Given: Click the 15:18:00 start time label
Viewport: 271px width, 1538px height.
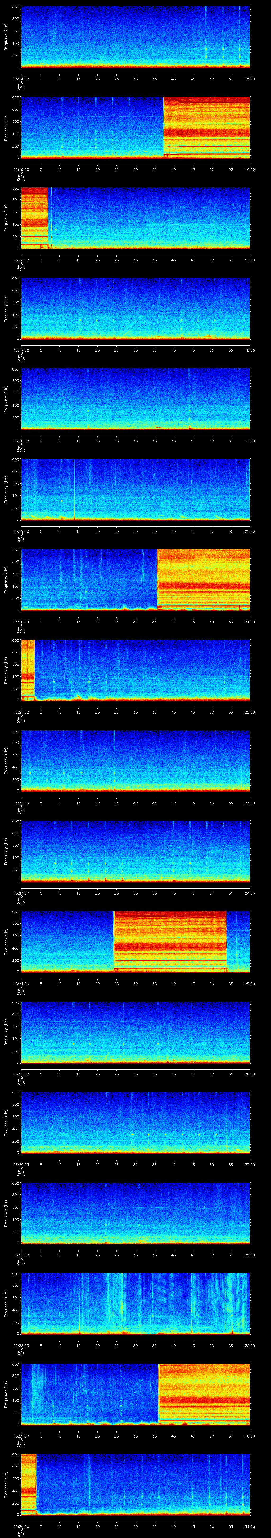Looking at the screenshot, I should click(x=21, y=441).
